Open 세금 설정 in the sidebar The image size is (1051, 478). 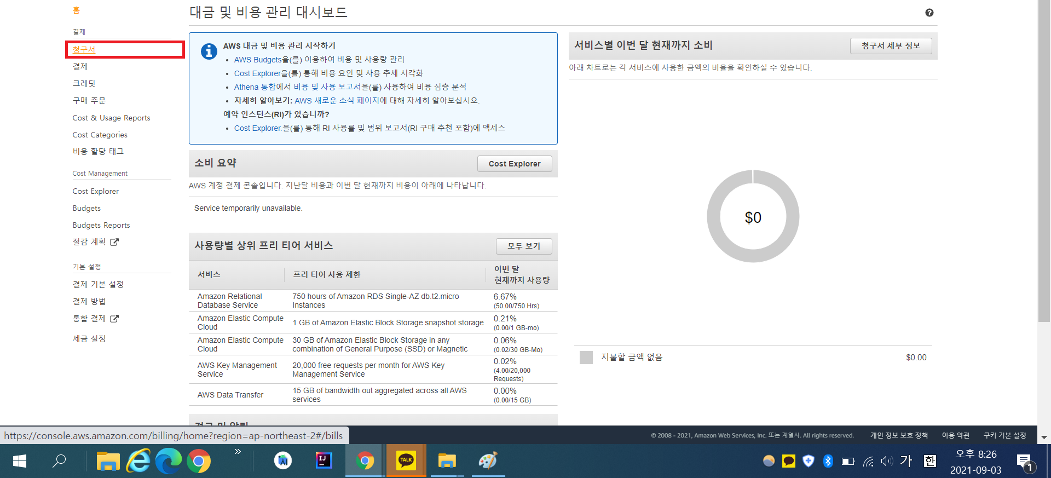89,338
